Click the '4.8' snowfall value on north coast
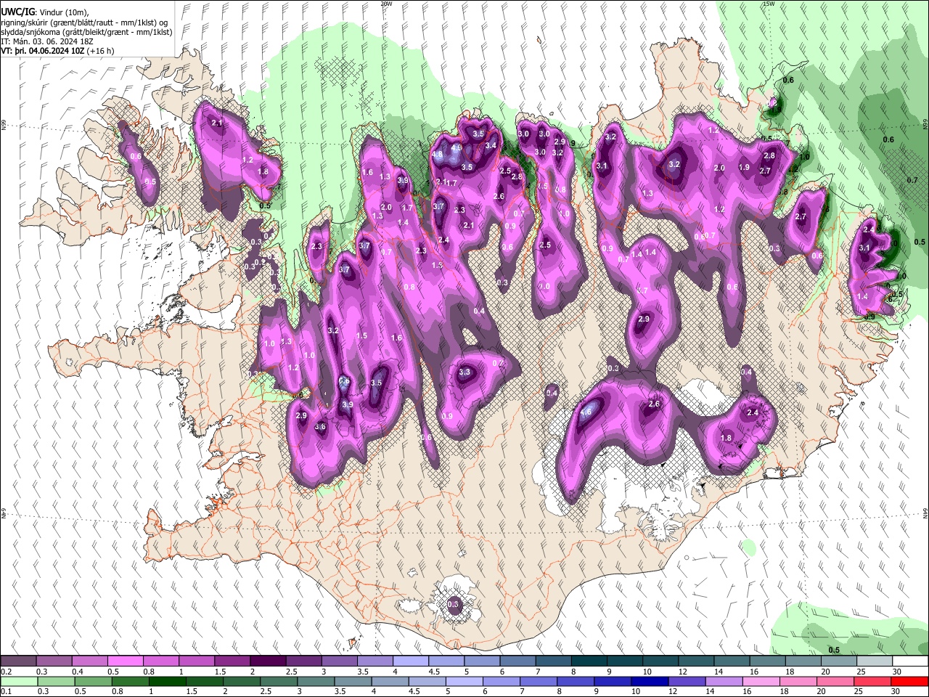This screenshot has width=929, height=697. [x=437, y=155]
